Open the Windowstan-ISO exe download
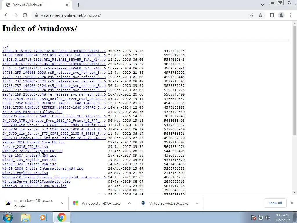 coord(97,203)
